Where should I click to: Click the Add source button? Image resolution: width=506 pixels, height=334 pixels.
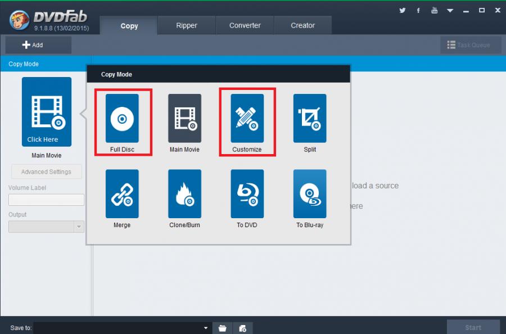(x=38, y=45)
